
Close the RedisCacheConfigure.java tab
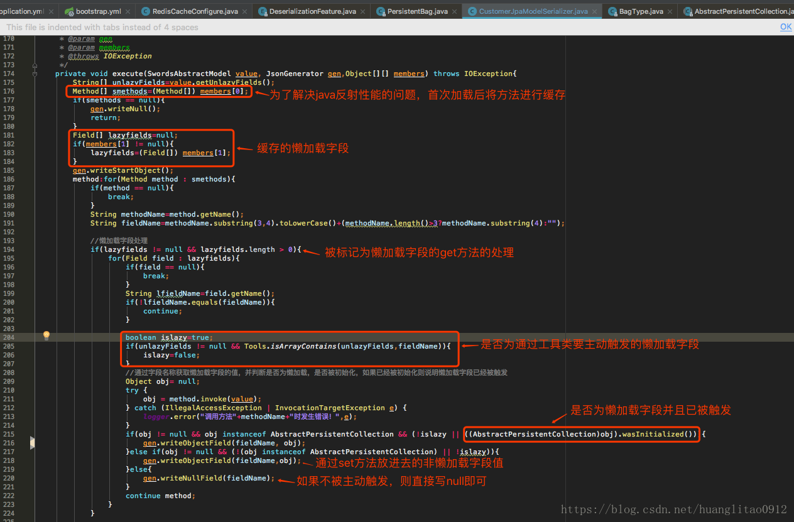tap(245, 11)
